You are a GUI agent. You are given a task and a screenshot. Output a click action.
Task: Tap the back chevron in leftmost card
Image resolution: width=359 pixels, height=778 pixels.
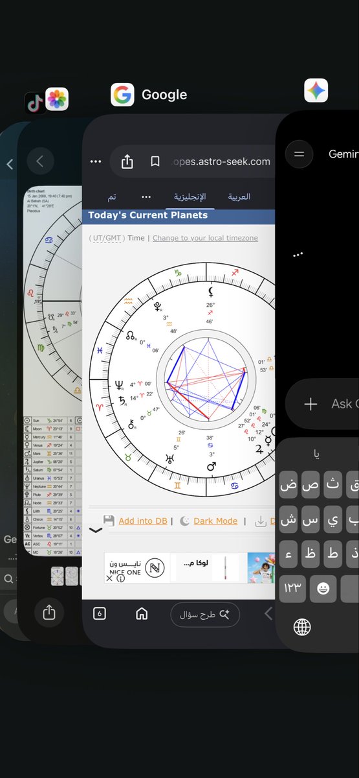[10, 165]
